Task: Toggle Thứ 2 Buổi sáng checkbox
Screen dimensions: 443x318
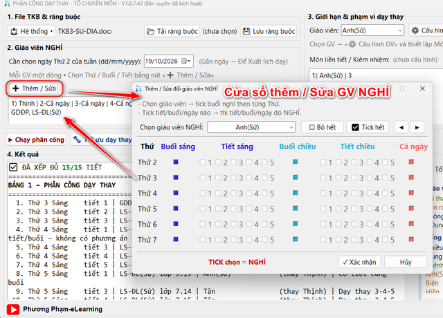Action: point(176,162)
